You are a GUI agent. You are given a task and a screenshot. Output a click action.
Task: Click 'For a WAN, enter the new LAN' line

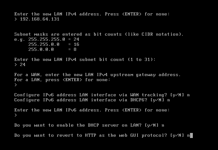click(97, 75)
